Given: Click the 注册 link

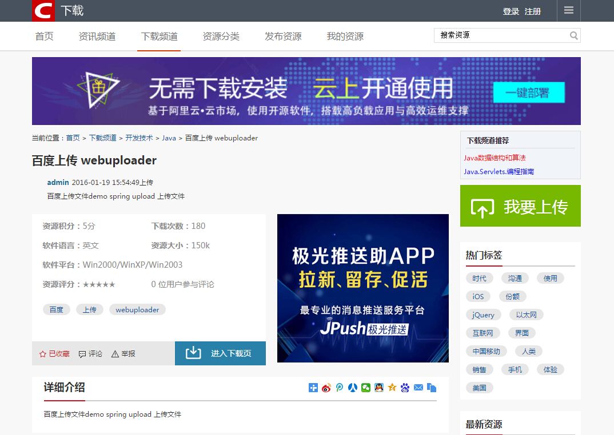Looking at the screenshot, I should pos(533,11).
